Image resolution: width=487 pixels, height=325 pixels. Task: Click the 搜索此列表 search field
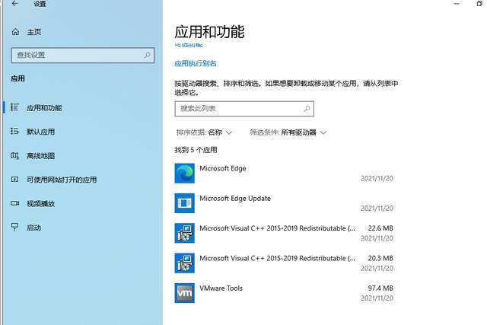pos(244,109)
